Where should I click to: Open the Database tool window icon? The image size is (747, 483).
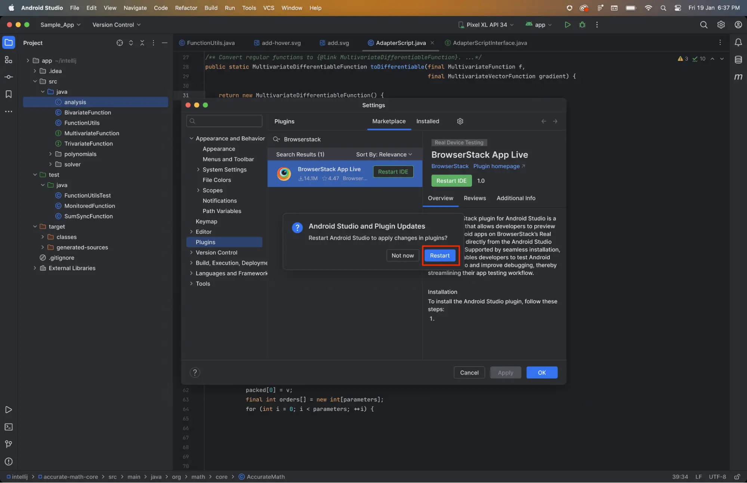tap(738, 60)
